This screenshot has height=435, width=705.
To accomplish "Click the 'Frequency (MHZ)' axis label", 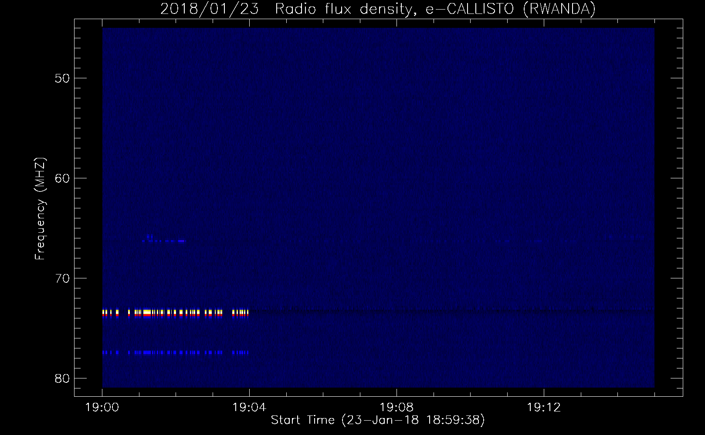I will tap(40, 209).
